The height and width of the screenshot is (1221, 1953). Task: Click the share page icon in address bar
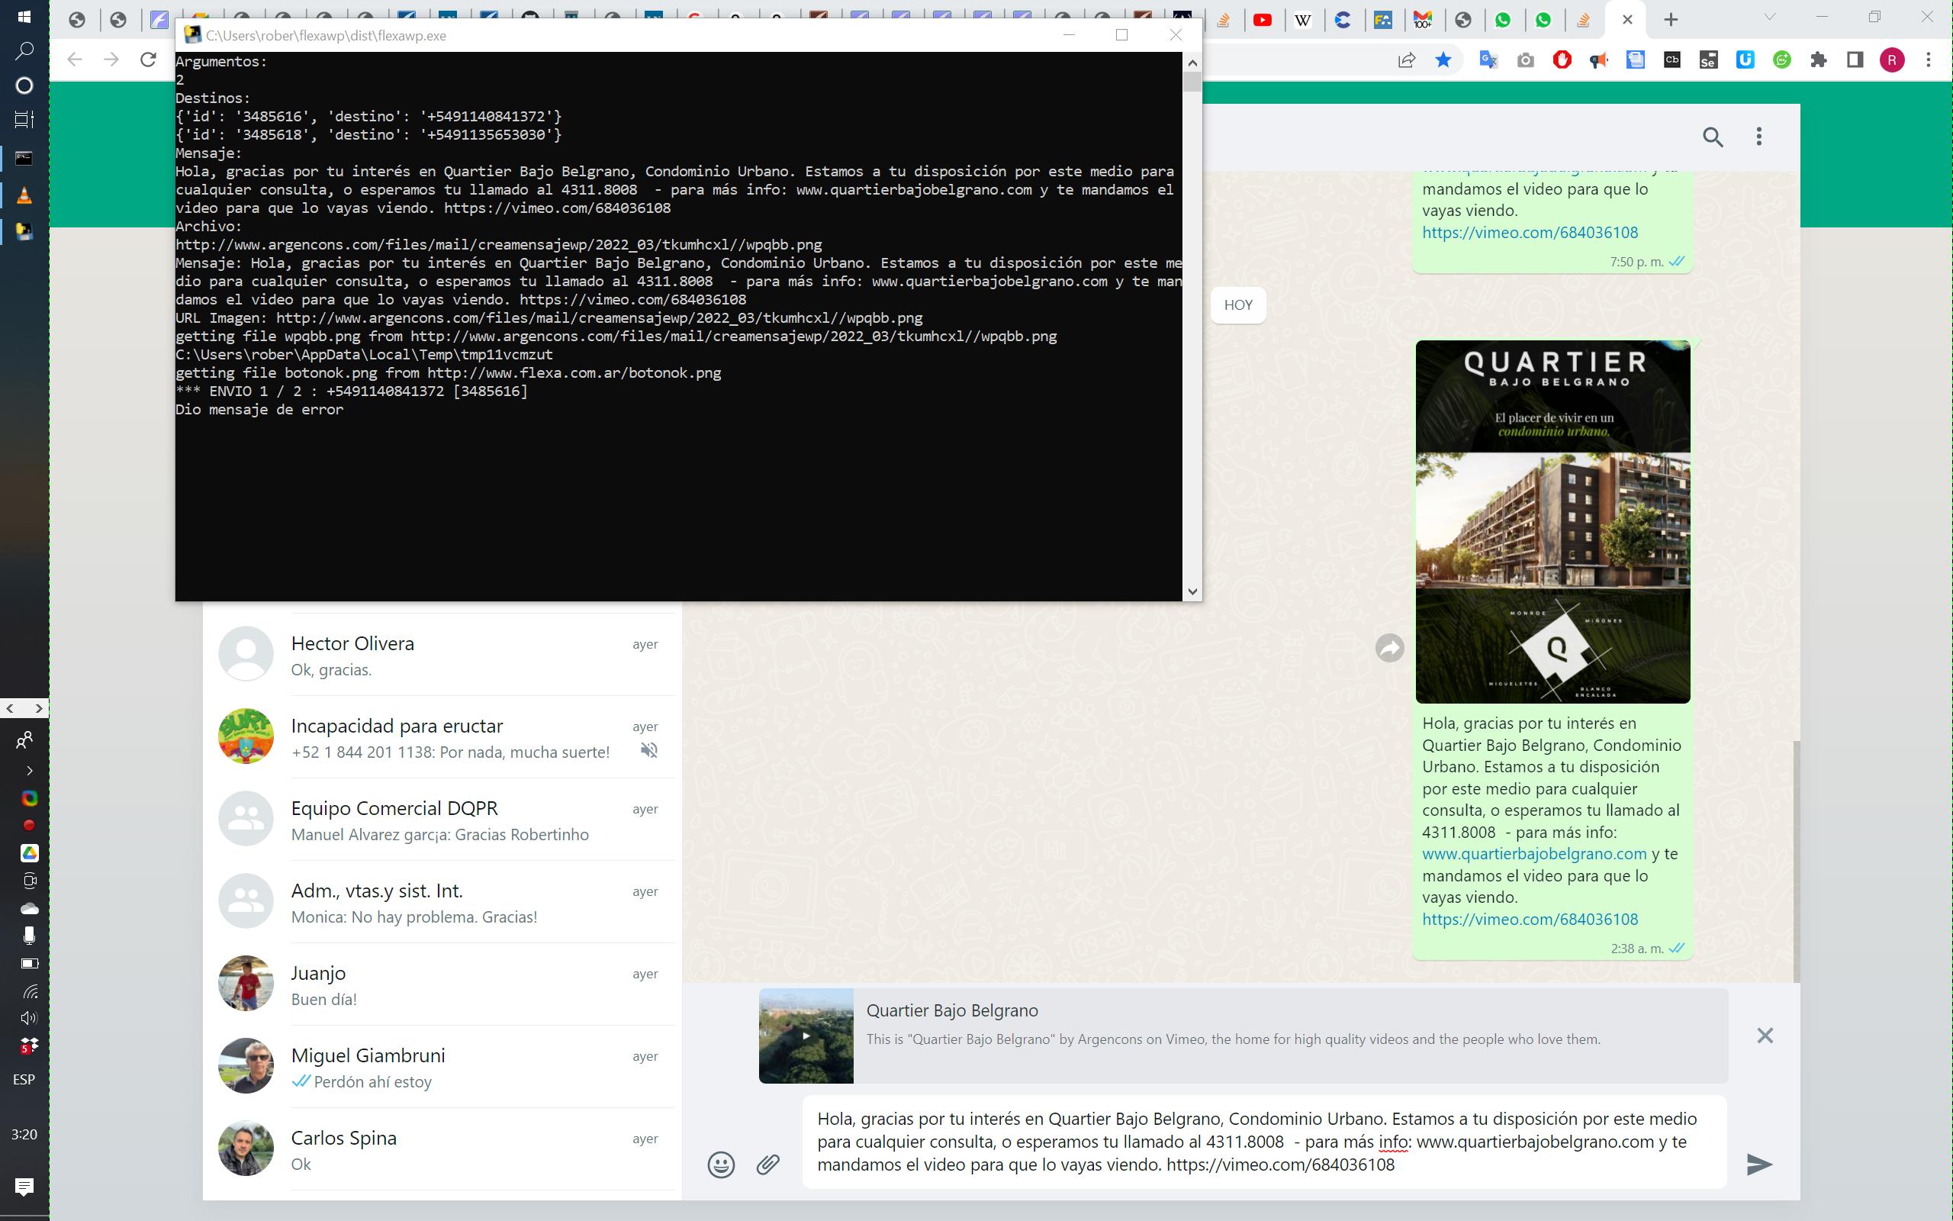[1407, 60]
